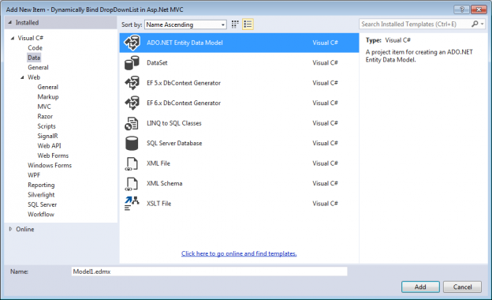
Task: Choose the DataSet template icon
Action: 132,63
